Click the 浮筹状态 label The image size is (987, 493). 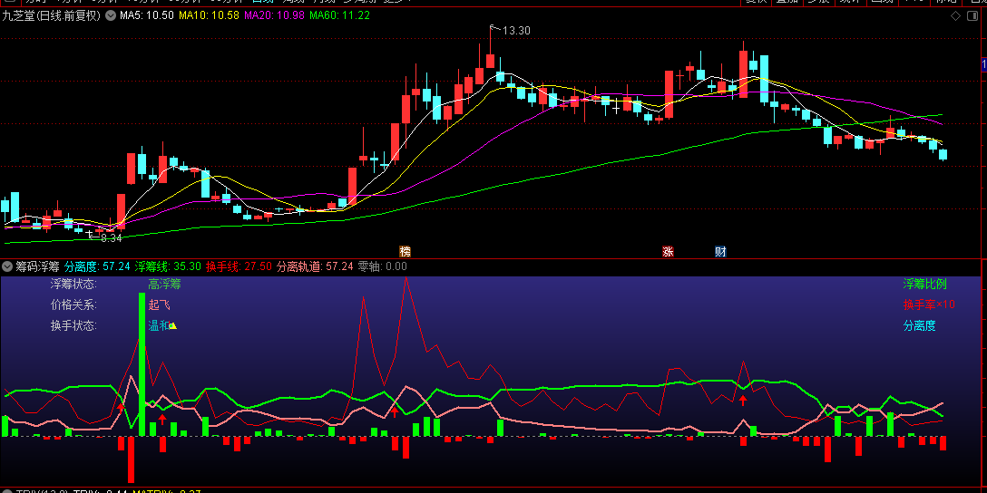click(x=74, y=285)
